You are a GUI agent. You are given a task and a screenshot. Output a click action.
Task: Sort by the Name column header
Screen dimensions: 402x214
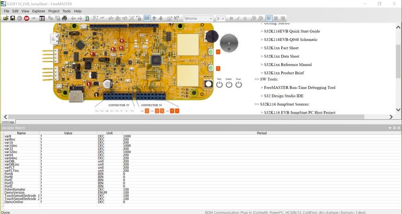pos(21,133)
